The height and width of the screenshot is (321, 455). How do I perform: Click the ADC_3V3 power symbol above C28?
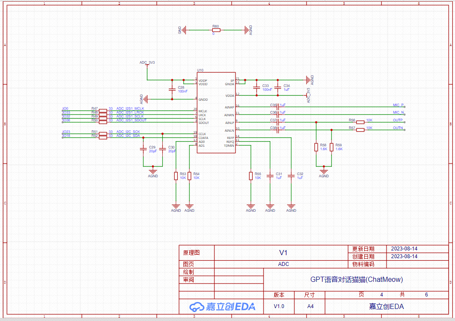(147, 63)
